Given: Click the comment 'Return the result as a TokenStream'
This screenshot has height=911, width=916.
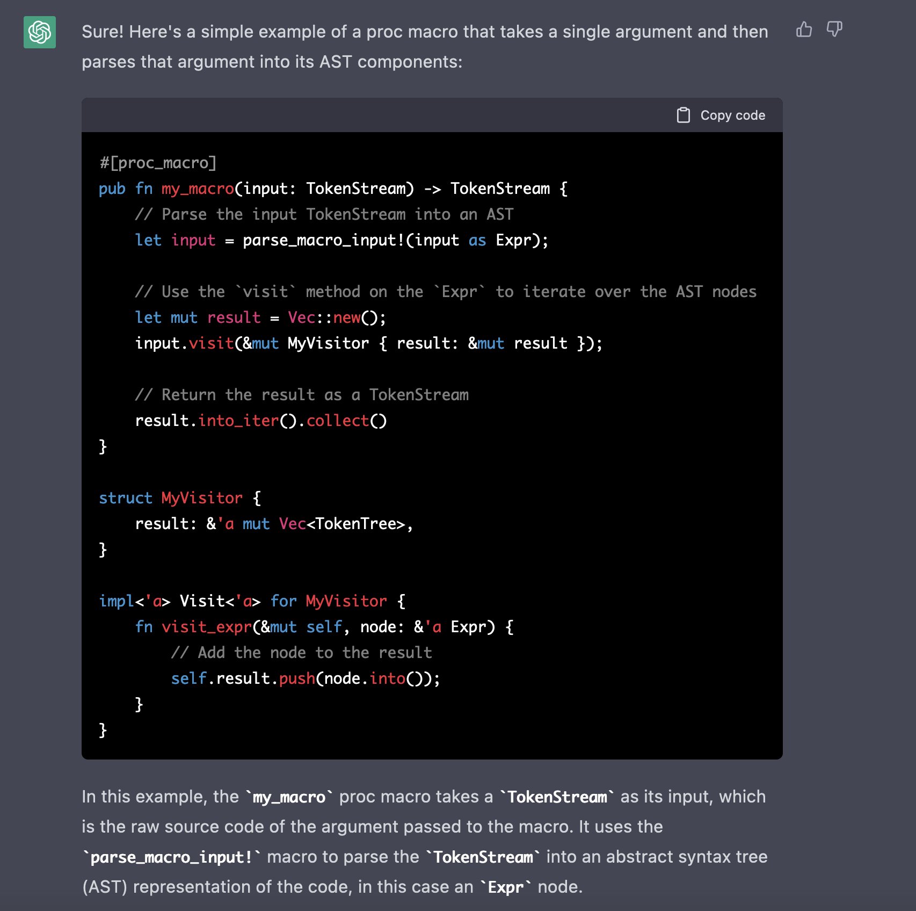Looking at the screenshot, I should 302,395.
